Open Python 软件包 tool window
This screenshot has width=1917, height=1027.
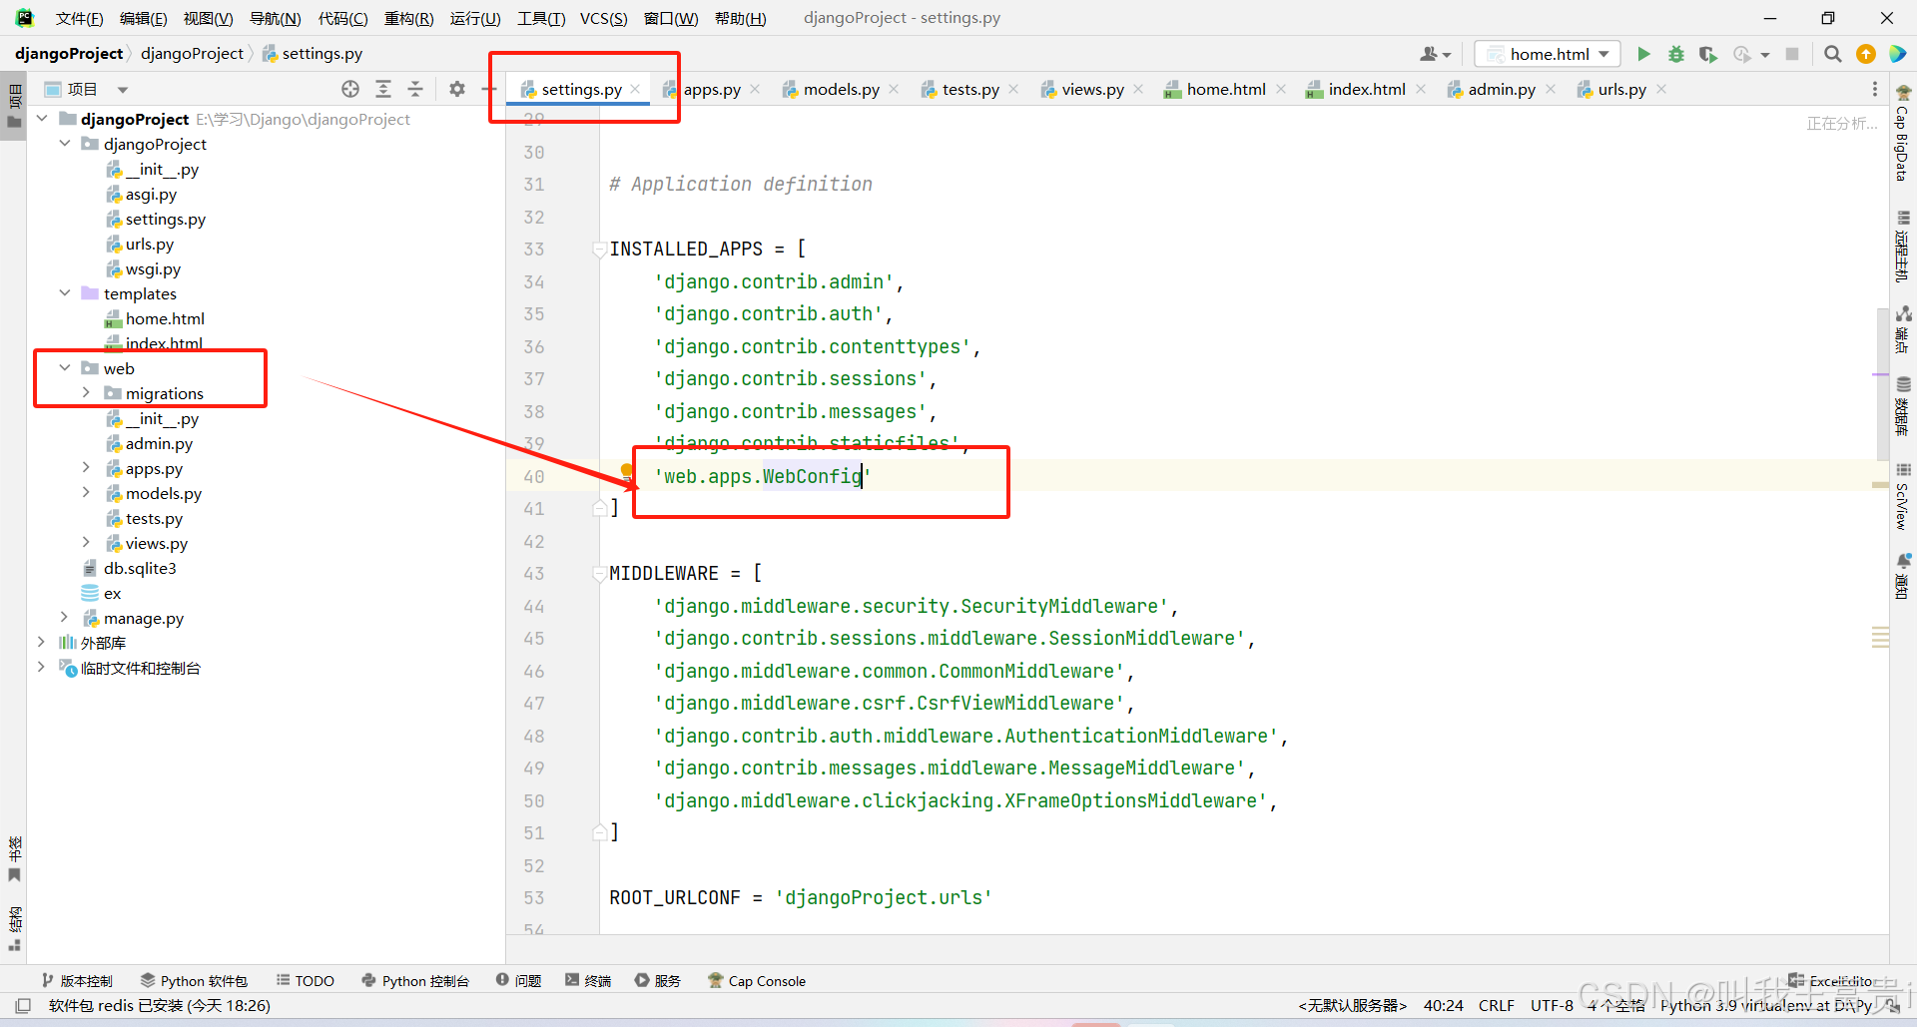pos(194,981)
